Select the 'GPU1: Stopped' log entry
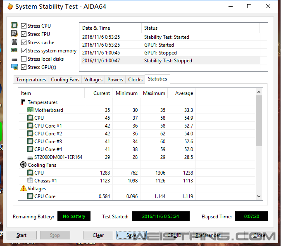Viewport: 281px width, 246px height. tap(170, 53)
